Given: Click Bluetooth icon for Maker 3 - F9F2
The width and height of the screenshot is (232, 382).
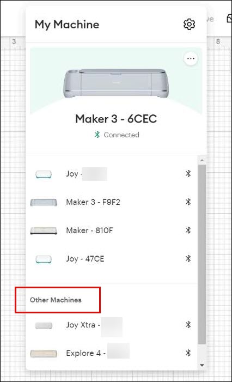Looking at the screenshot, I should [188, 202].
